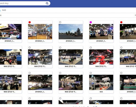Open the wooden-floor exhibition hall thumbnail
This screenshot has width=136, height=107.
pos(40,32)
